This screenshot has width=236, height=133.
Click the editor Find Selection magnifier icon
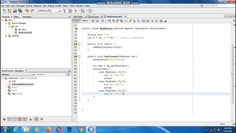(x=110, y=21)
